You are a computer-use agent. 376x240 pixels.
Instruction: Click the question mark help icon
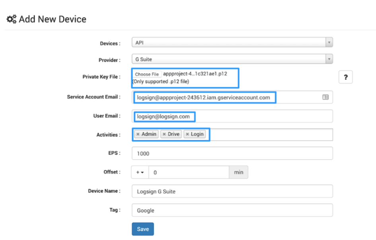click(x=345, y=77)
